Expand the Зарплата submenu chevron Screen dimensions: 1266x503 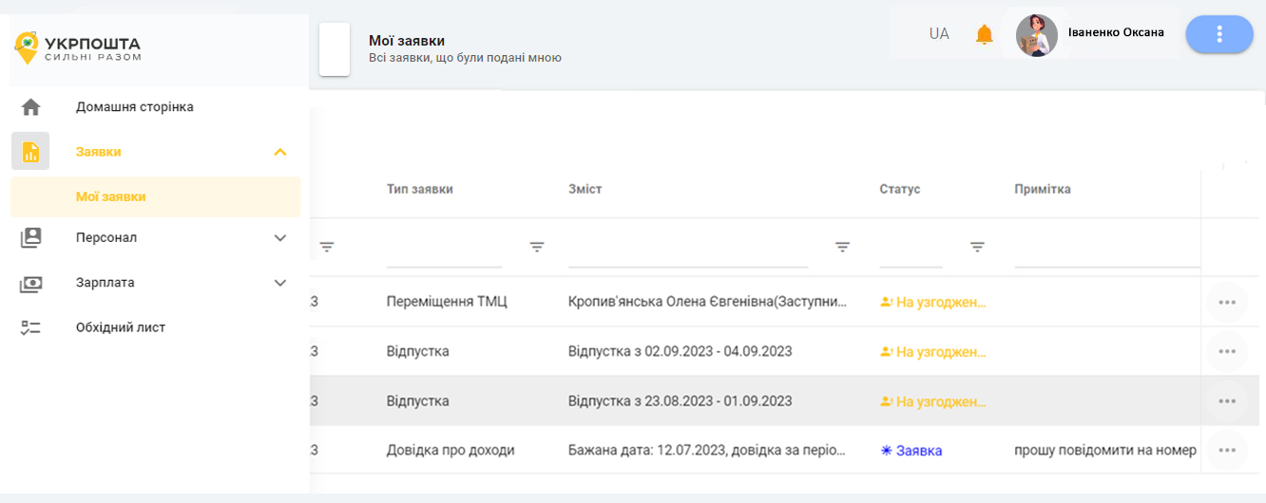click(279, 283)
